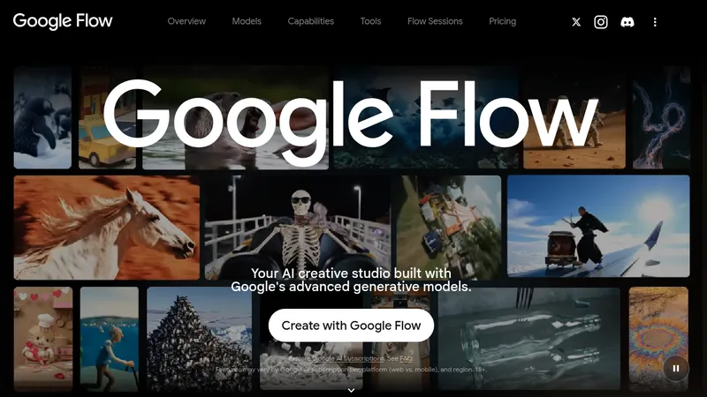Select the yellow cardboard taxi thumbnail

coord(107,118)
